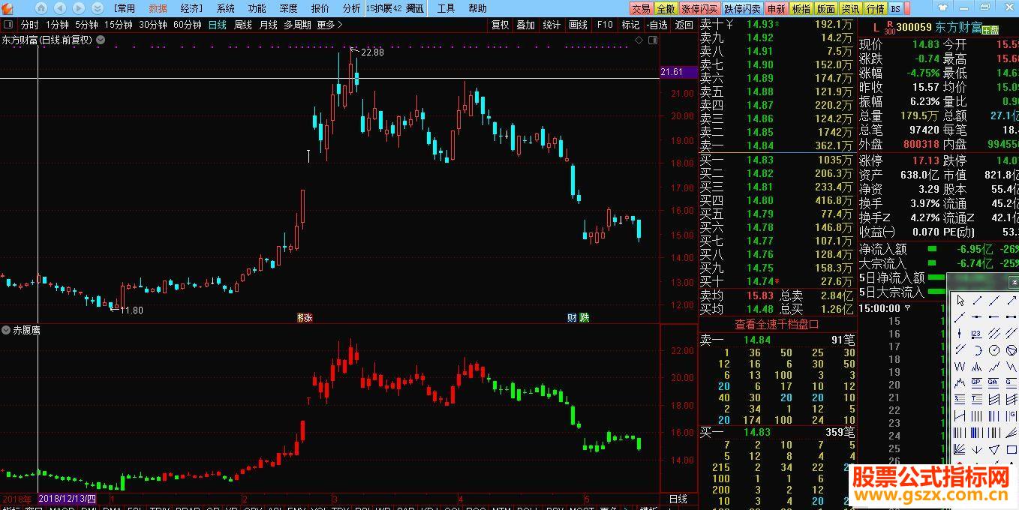Viewport: 1019px width, 510px height.
Task: Select the GP line drawing tool
Action: [x=977, y=383]
